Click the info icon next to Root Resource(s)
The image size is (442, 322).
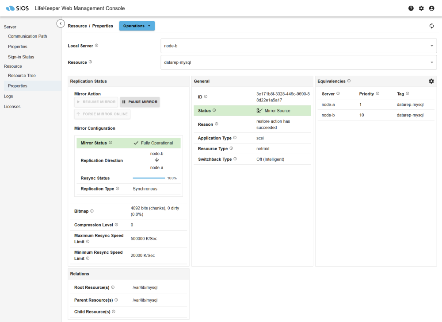click(113, 287)
